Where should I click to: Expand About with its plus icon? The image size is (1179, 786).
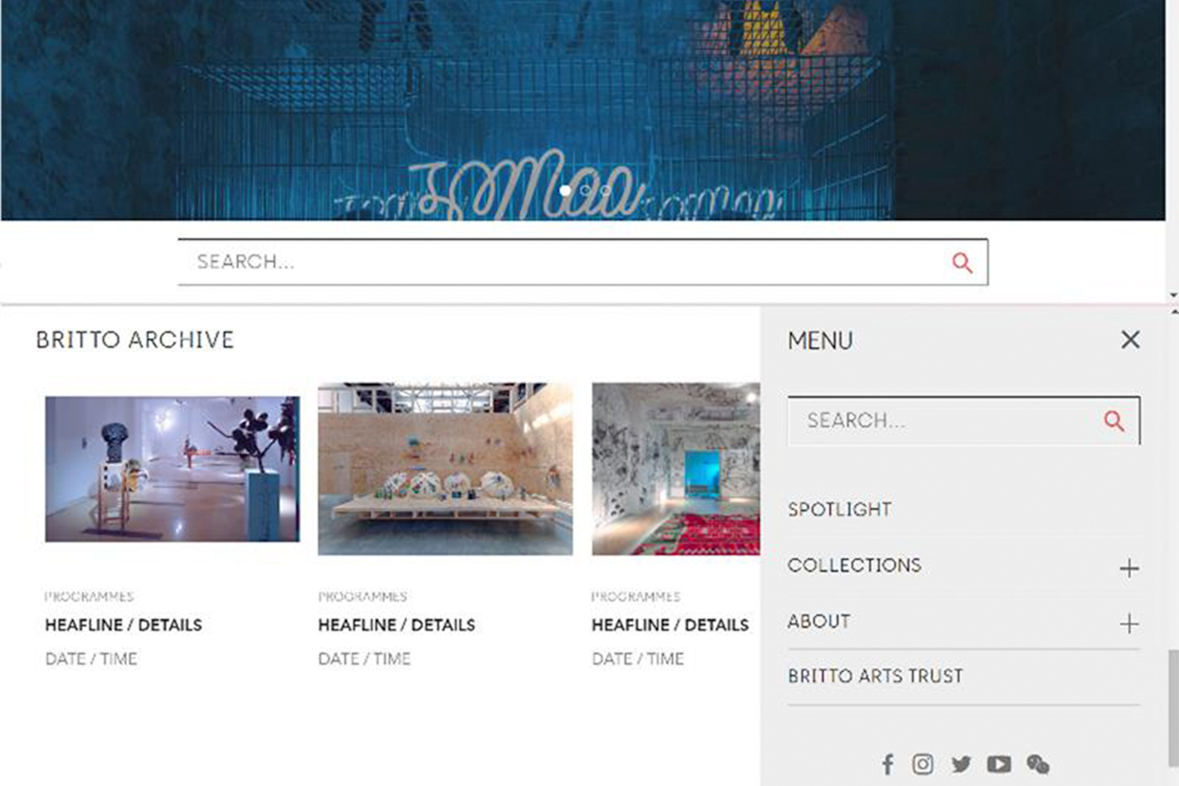coord(1129,624)
